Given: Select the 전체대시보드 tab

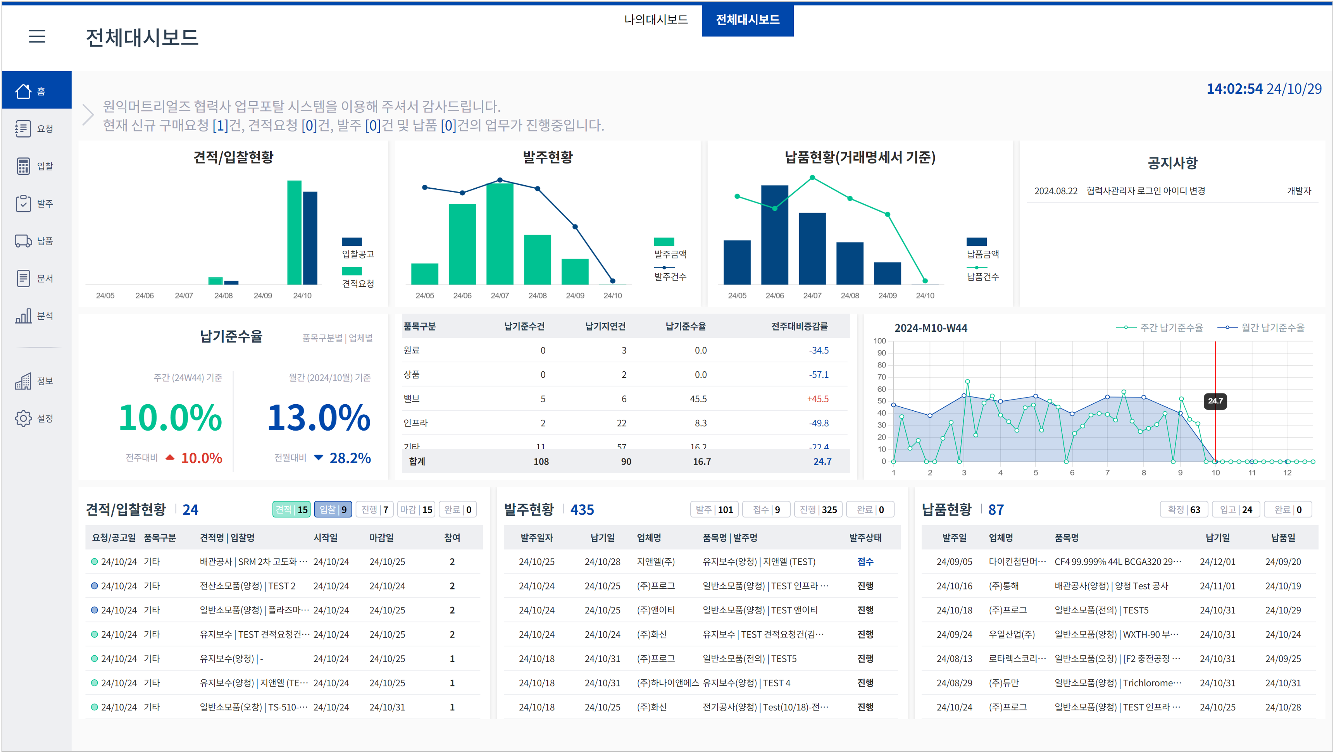Looking at the screenshot, I should [747, 20].
